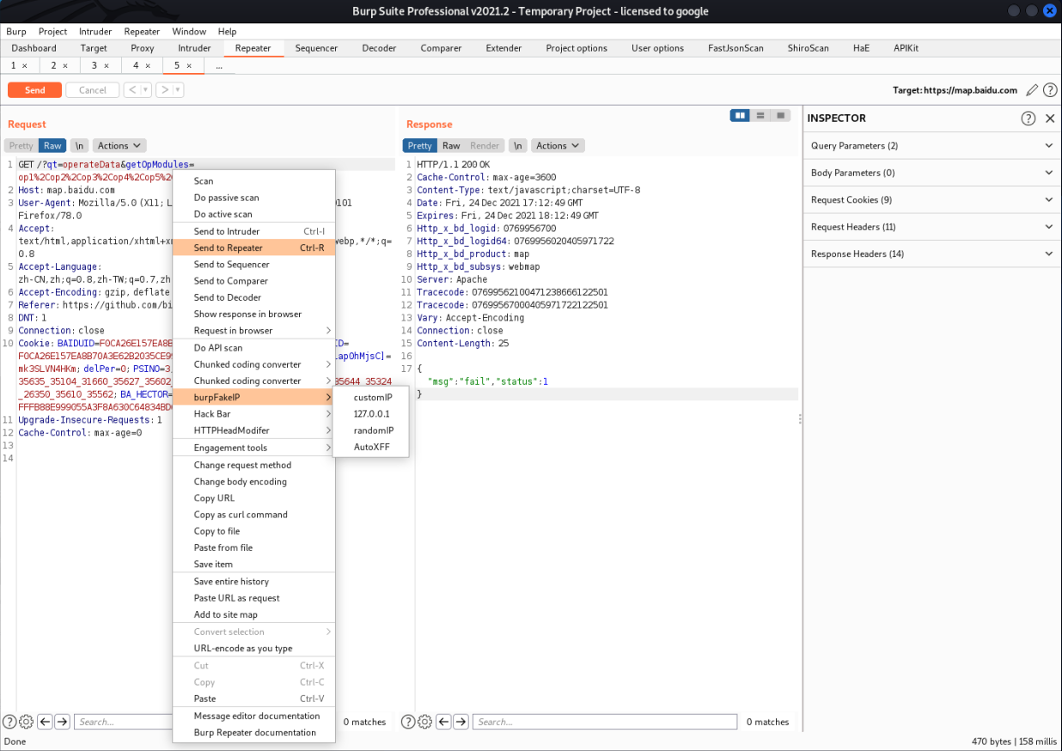
Task: Open the back history dropdown arrow
Action: (145, 90)
